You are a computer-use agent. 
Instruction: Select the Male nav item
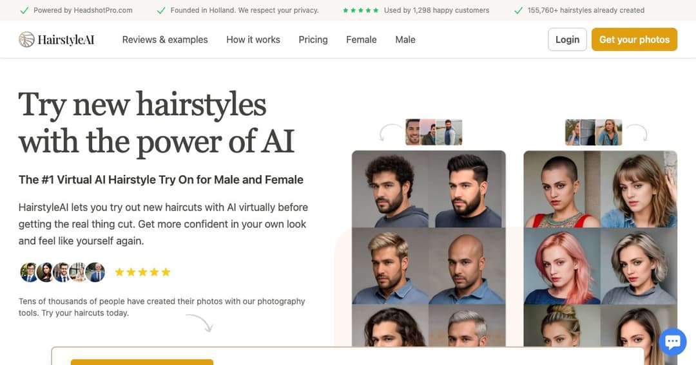pos(405,39)
